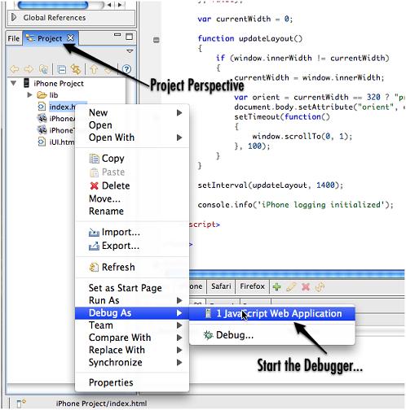Toggle the Link with Editor icon

tap(76, 69)
